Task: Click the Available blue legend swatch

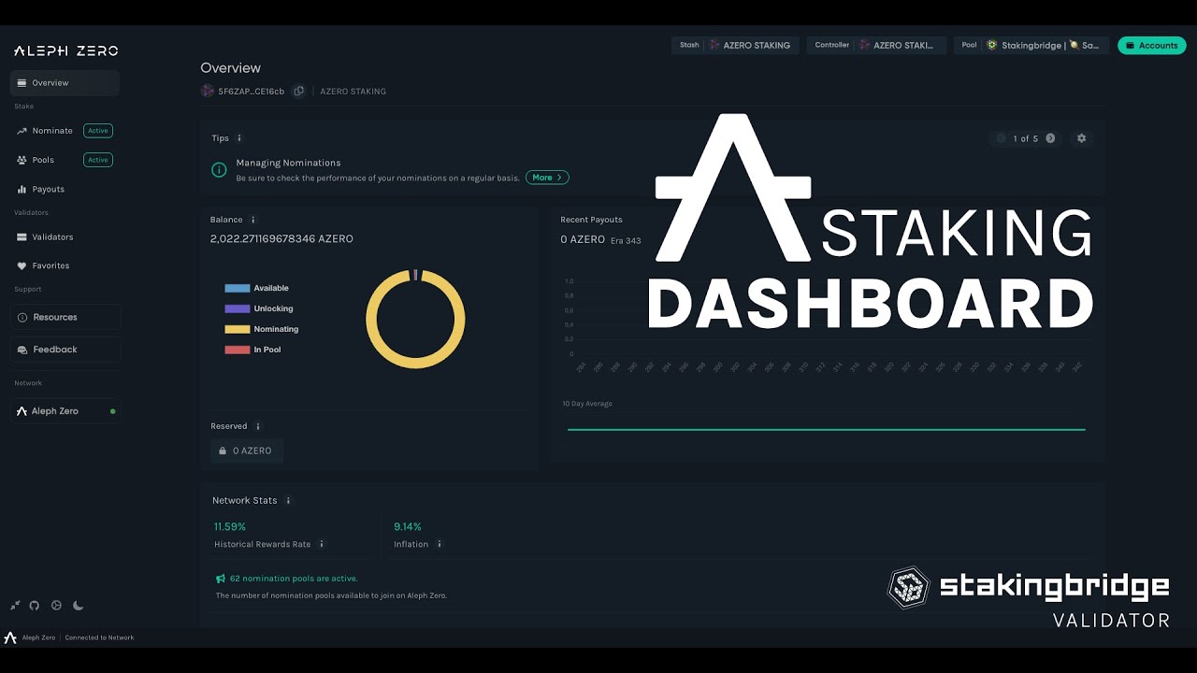Action: [238, 288]
